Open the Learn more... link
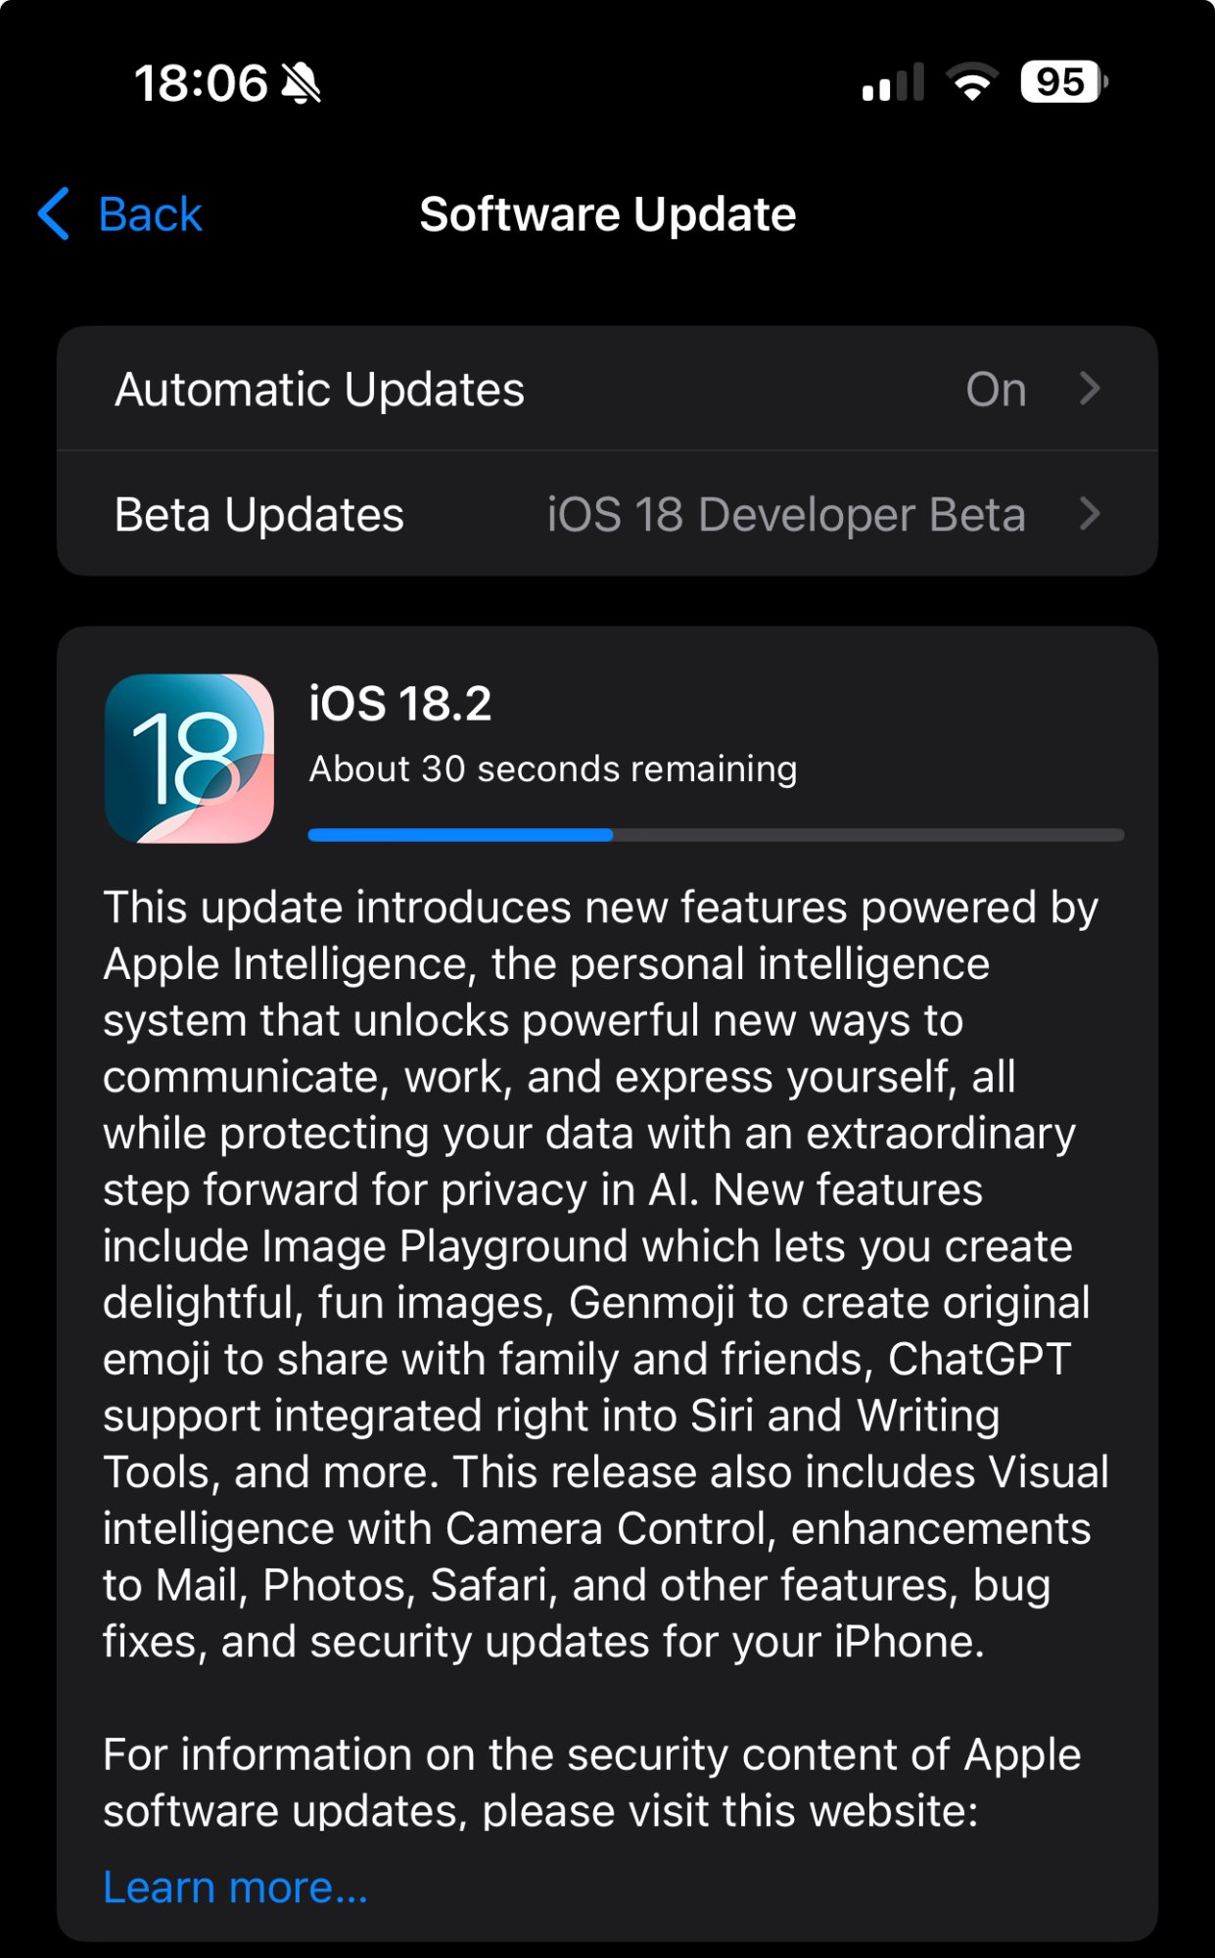The image size is (1215, 1958). tap(236, 1887)
